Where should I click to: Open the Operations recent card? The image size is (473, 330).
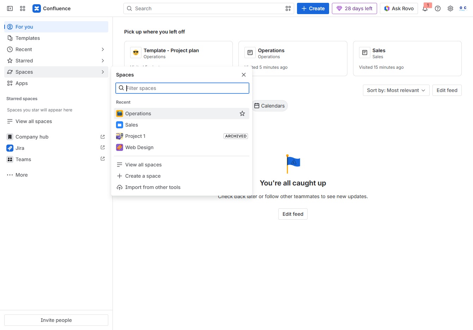coord(293,59)
